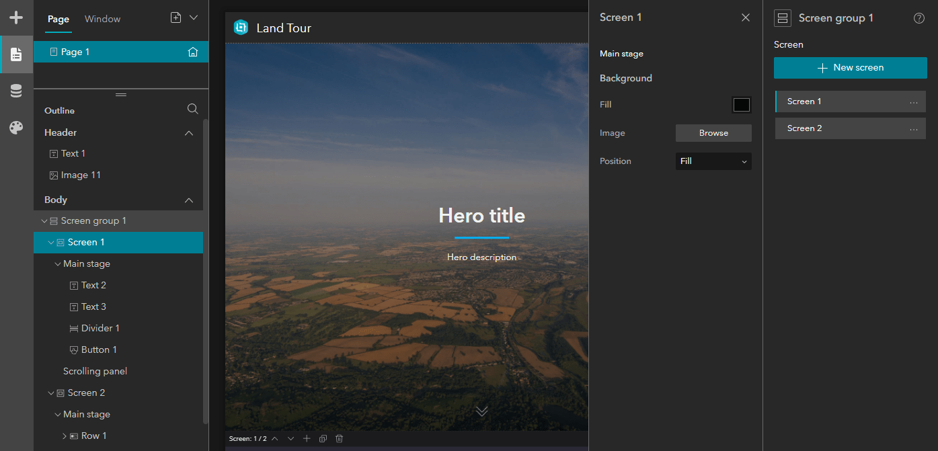Add a new screen with plus icon
938x451 pixels.
click(x=307, y=438)
